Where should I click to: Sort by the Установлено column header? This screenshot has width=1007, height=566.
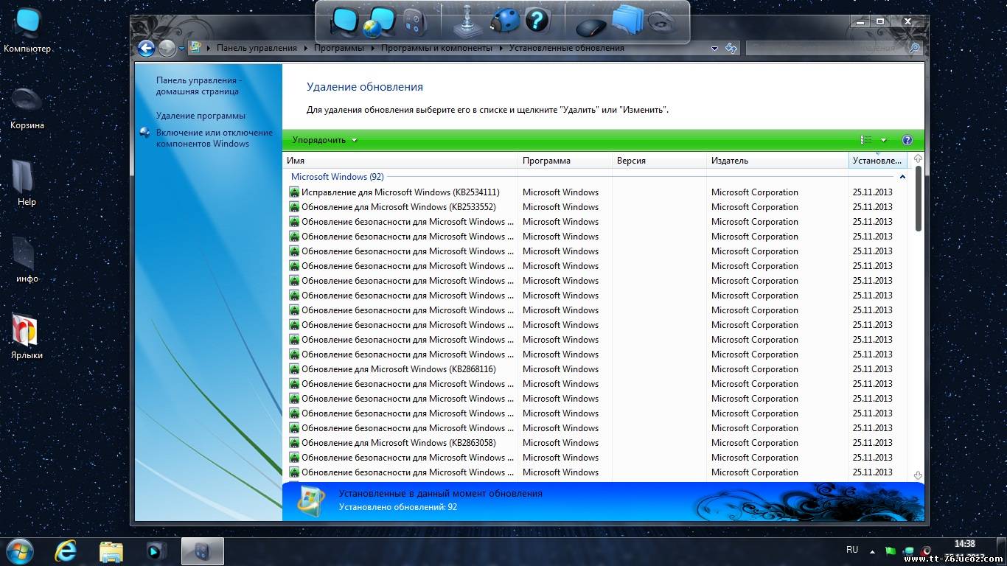(x=878, y=161)
